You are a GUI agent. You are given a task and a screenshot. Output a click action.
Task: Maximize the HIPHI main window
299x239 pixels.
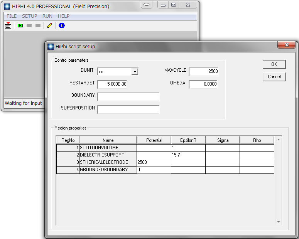[174, 5]
